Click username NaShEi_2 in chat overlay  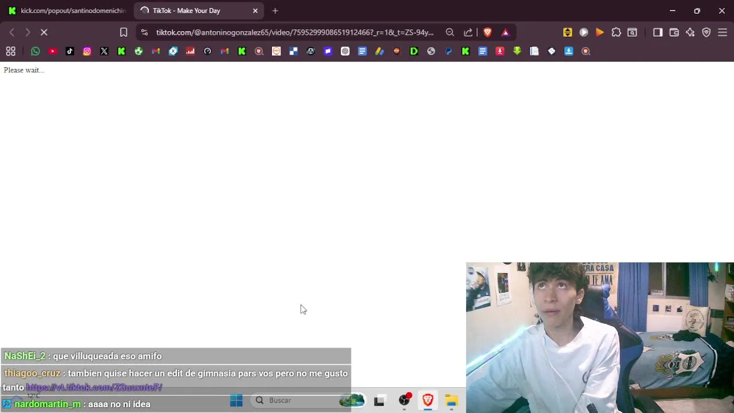tap(25, 356)
